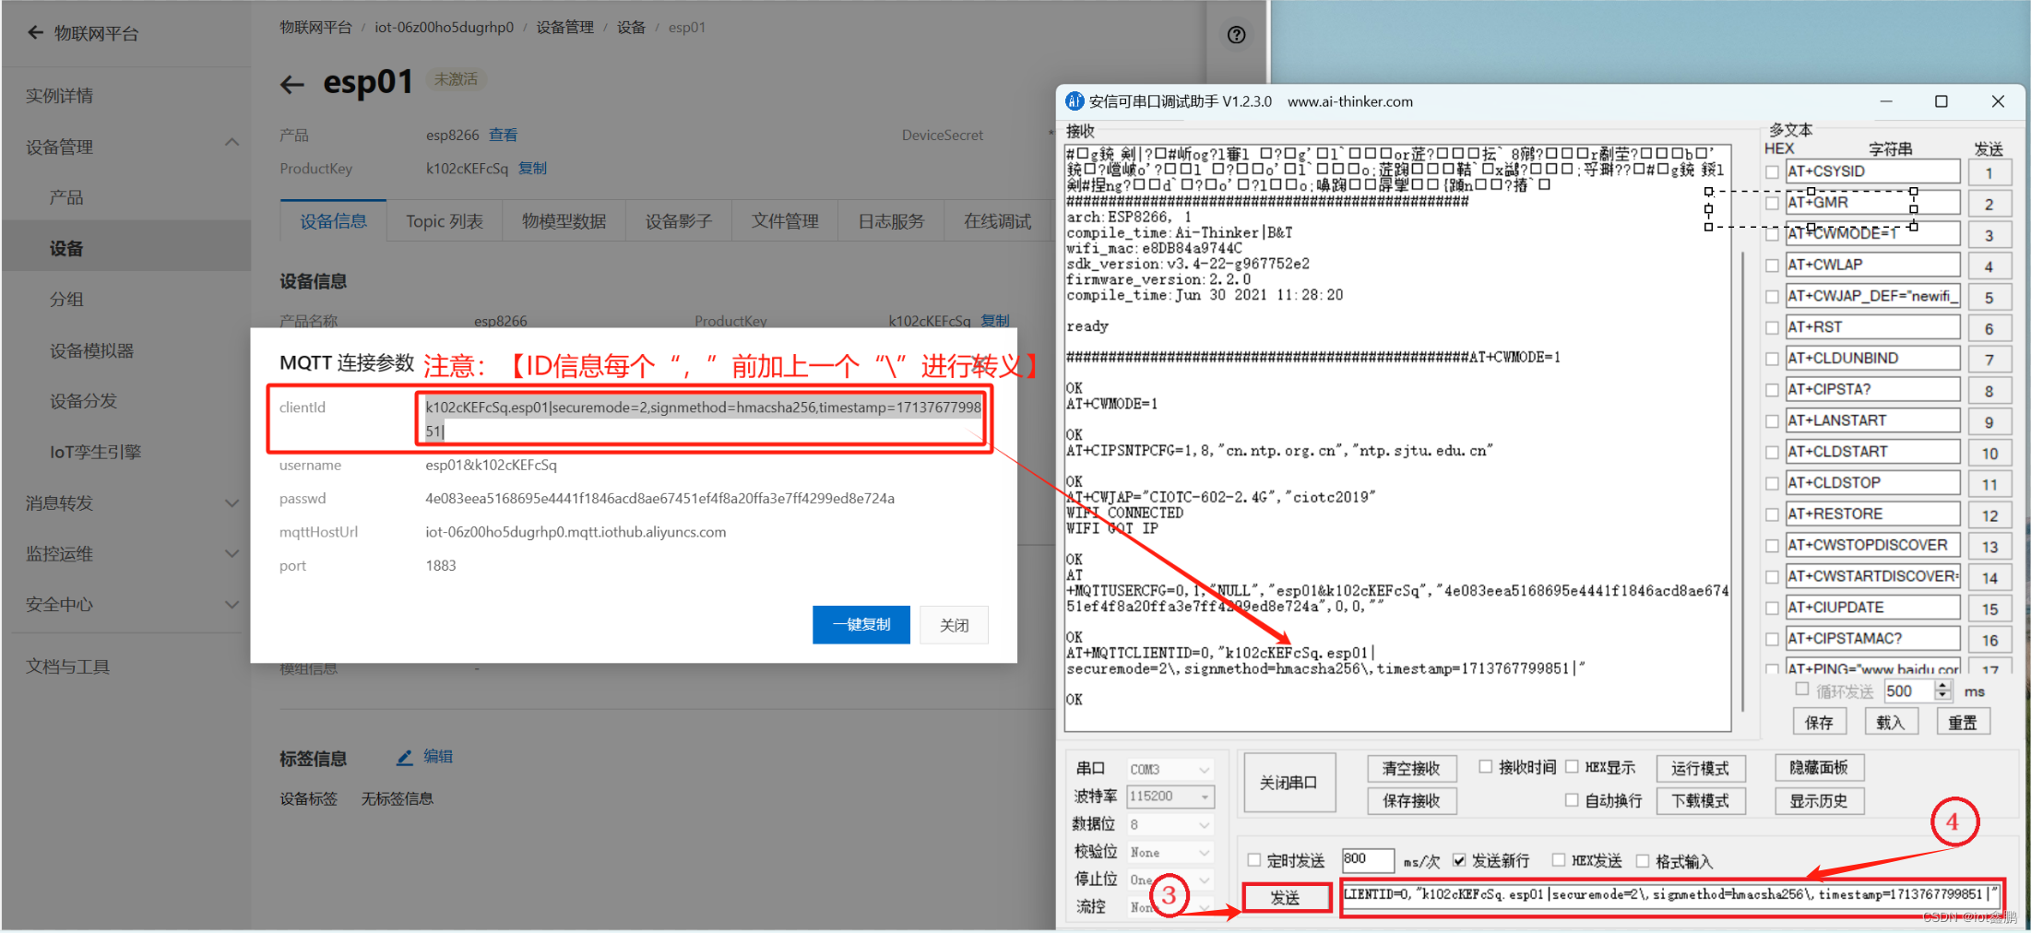This screenshot has height=933, width=2031.
Task: Open 产品 in the sidebar
Action: 66,197
